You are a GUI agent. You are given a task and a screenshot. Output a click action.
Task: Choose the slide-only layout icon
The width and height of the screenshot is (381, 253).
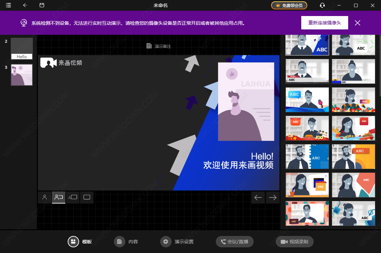click(x=87, y=197)
